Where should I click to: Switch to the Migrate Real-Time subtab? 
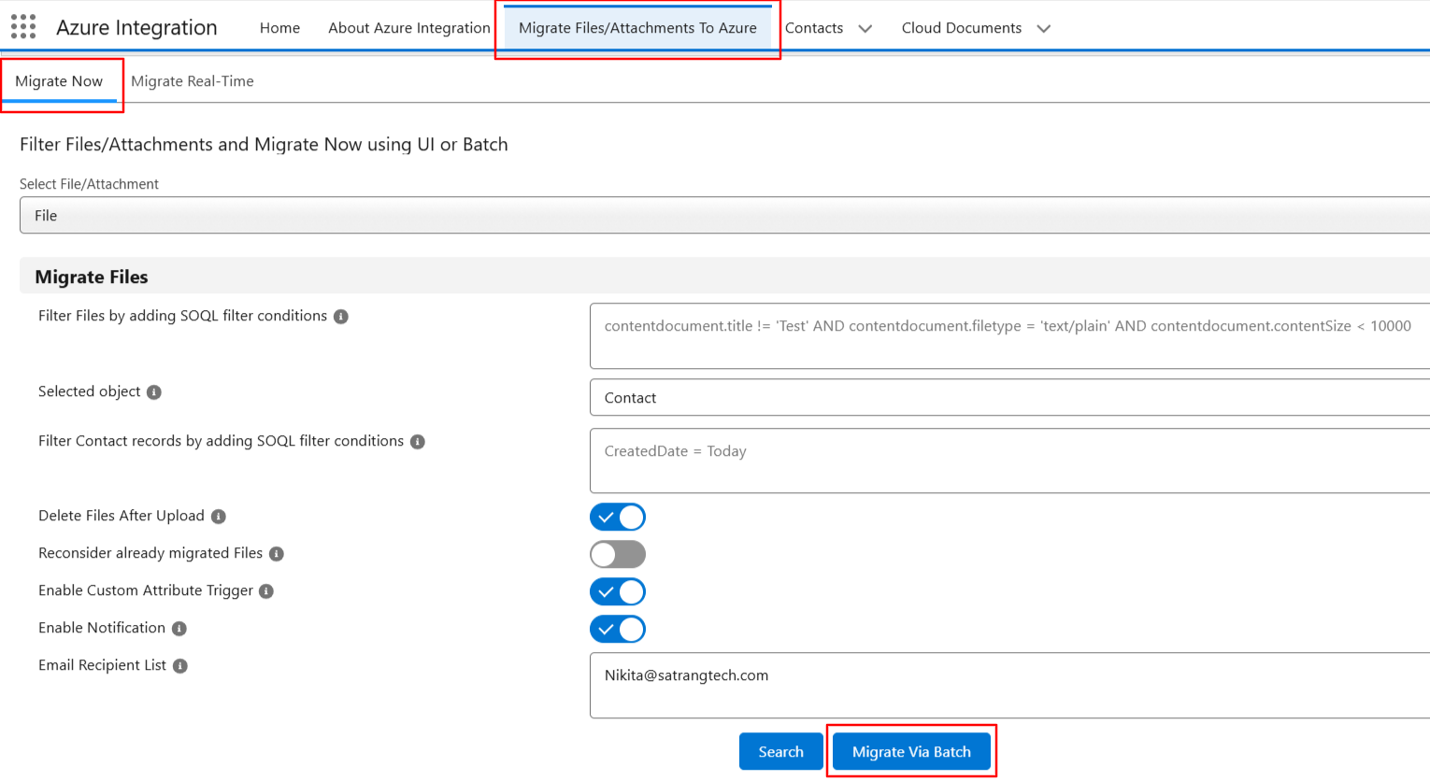coord(193,81)
